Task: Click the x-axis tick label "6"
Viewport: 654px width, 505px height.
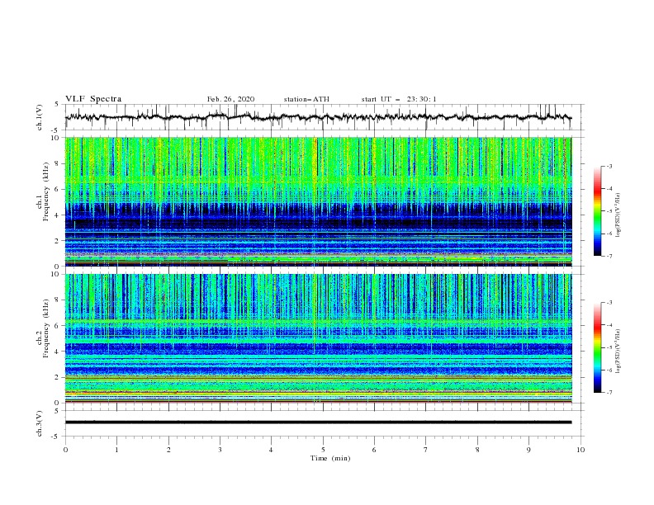Action: pos(374,450)
